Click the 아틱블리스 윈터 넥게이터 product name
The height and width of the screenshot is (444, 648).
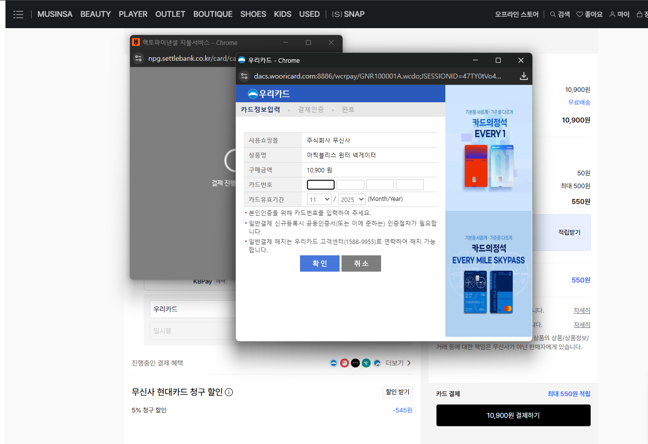342,155
